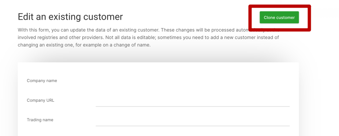Focus the Company URL input field
Image resolution: width=339 pixels, height=136 pixels.
[x=193, y=101]
